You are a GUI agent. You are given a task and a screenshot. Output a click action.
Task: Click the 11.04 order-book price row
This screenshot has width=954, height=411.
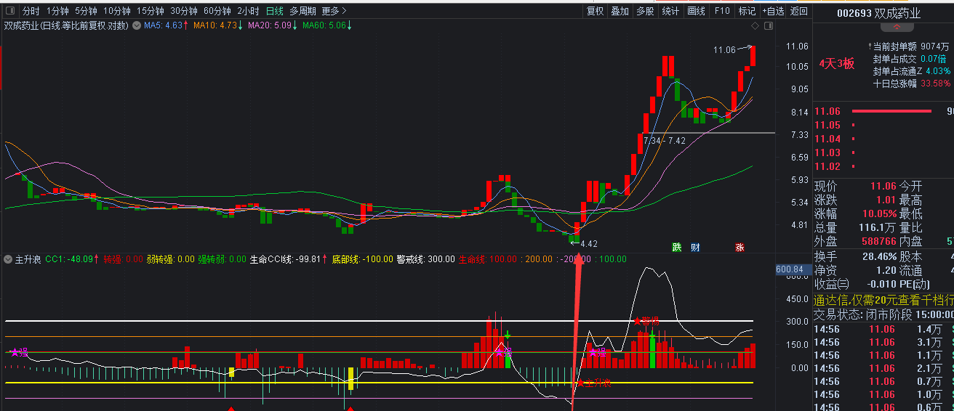883,139
